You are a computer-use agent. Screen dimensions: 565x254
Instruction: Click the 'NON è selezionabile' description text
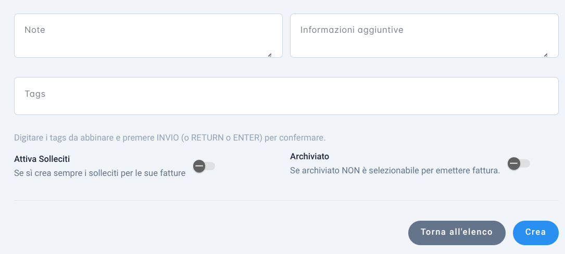pos(395,171)
